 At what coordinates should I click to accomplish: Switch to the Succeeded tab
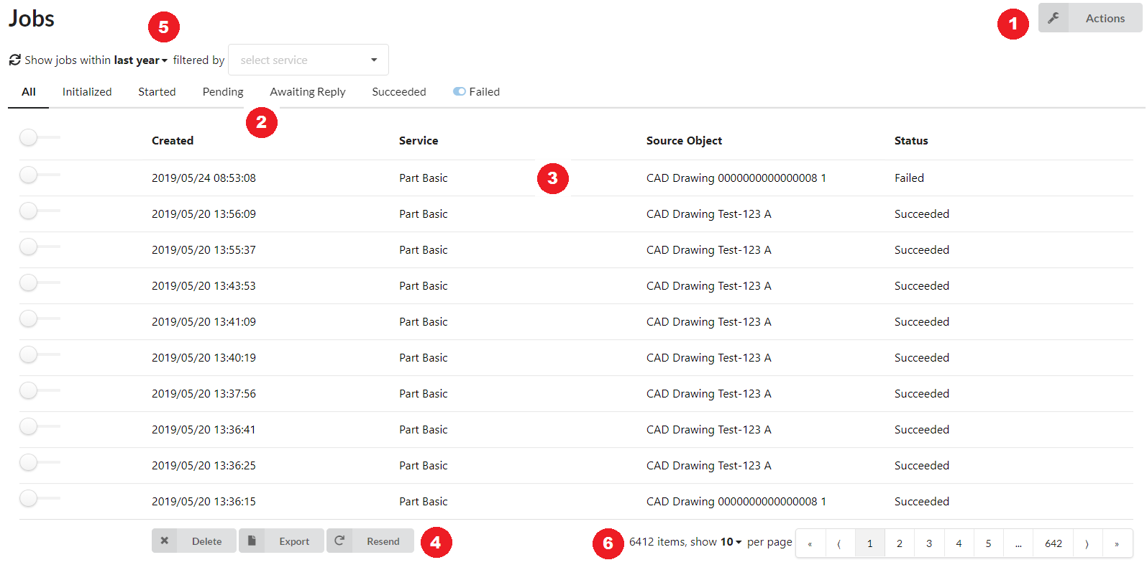pyautogui.click(x=398, y=92)
